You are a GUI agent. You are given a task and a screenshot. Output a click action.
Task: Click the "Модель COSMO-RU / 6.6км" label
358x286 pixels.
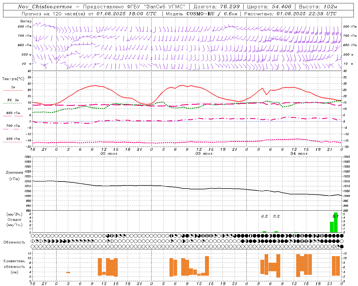pyautogui.click(x=201, y=14)
